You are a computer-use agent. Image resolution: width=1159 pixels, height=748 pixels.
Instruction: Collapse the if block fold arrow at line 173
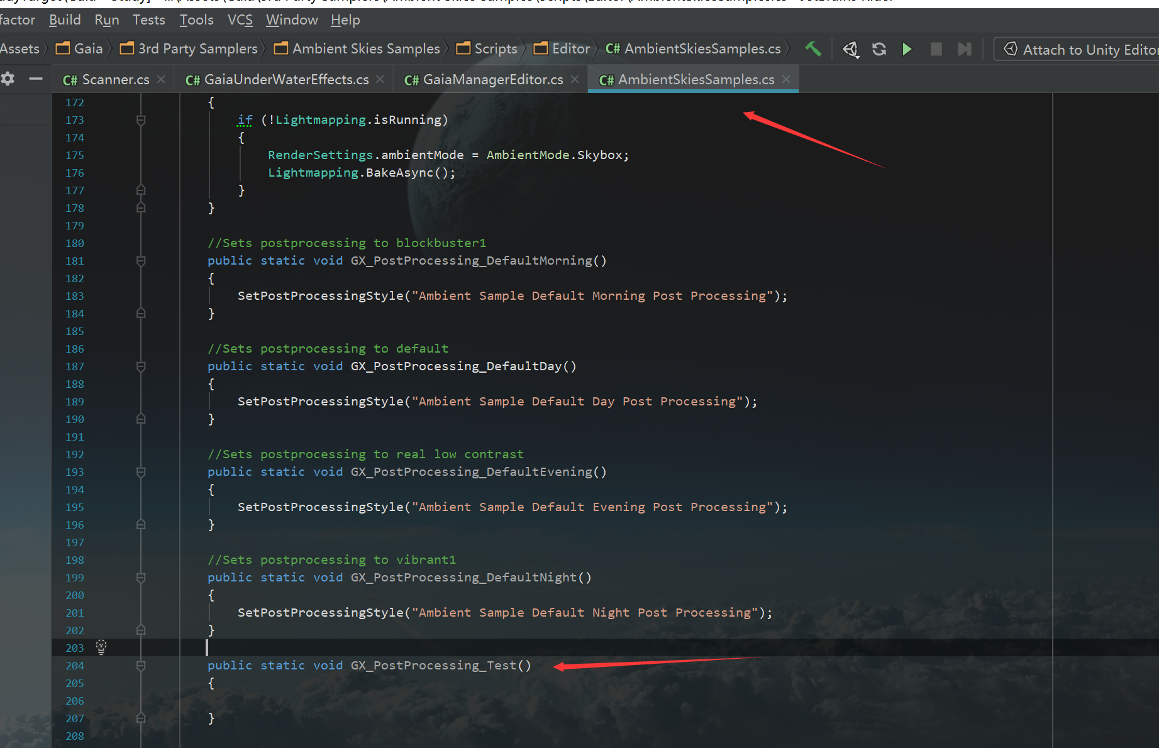pyautogui.click(x=140, y=119)
